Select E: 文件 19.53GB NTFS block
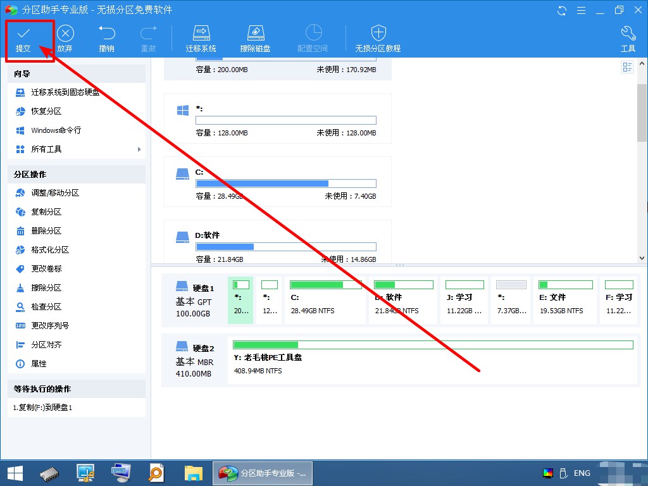 tap(565, 301)
